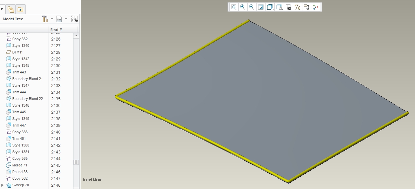The image size is (415, 189).
Task: Toggle the Annotation Display icon
Action: [x=307, y=7]
